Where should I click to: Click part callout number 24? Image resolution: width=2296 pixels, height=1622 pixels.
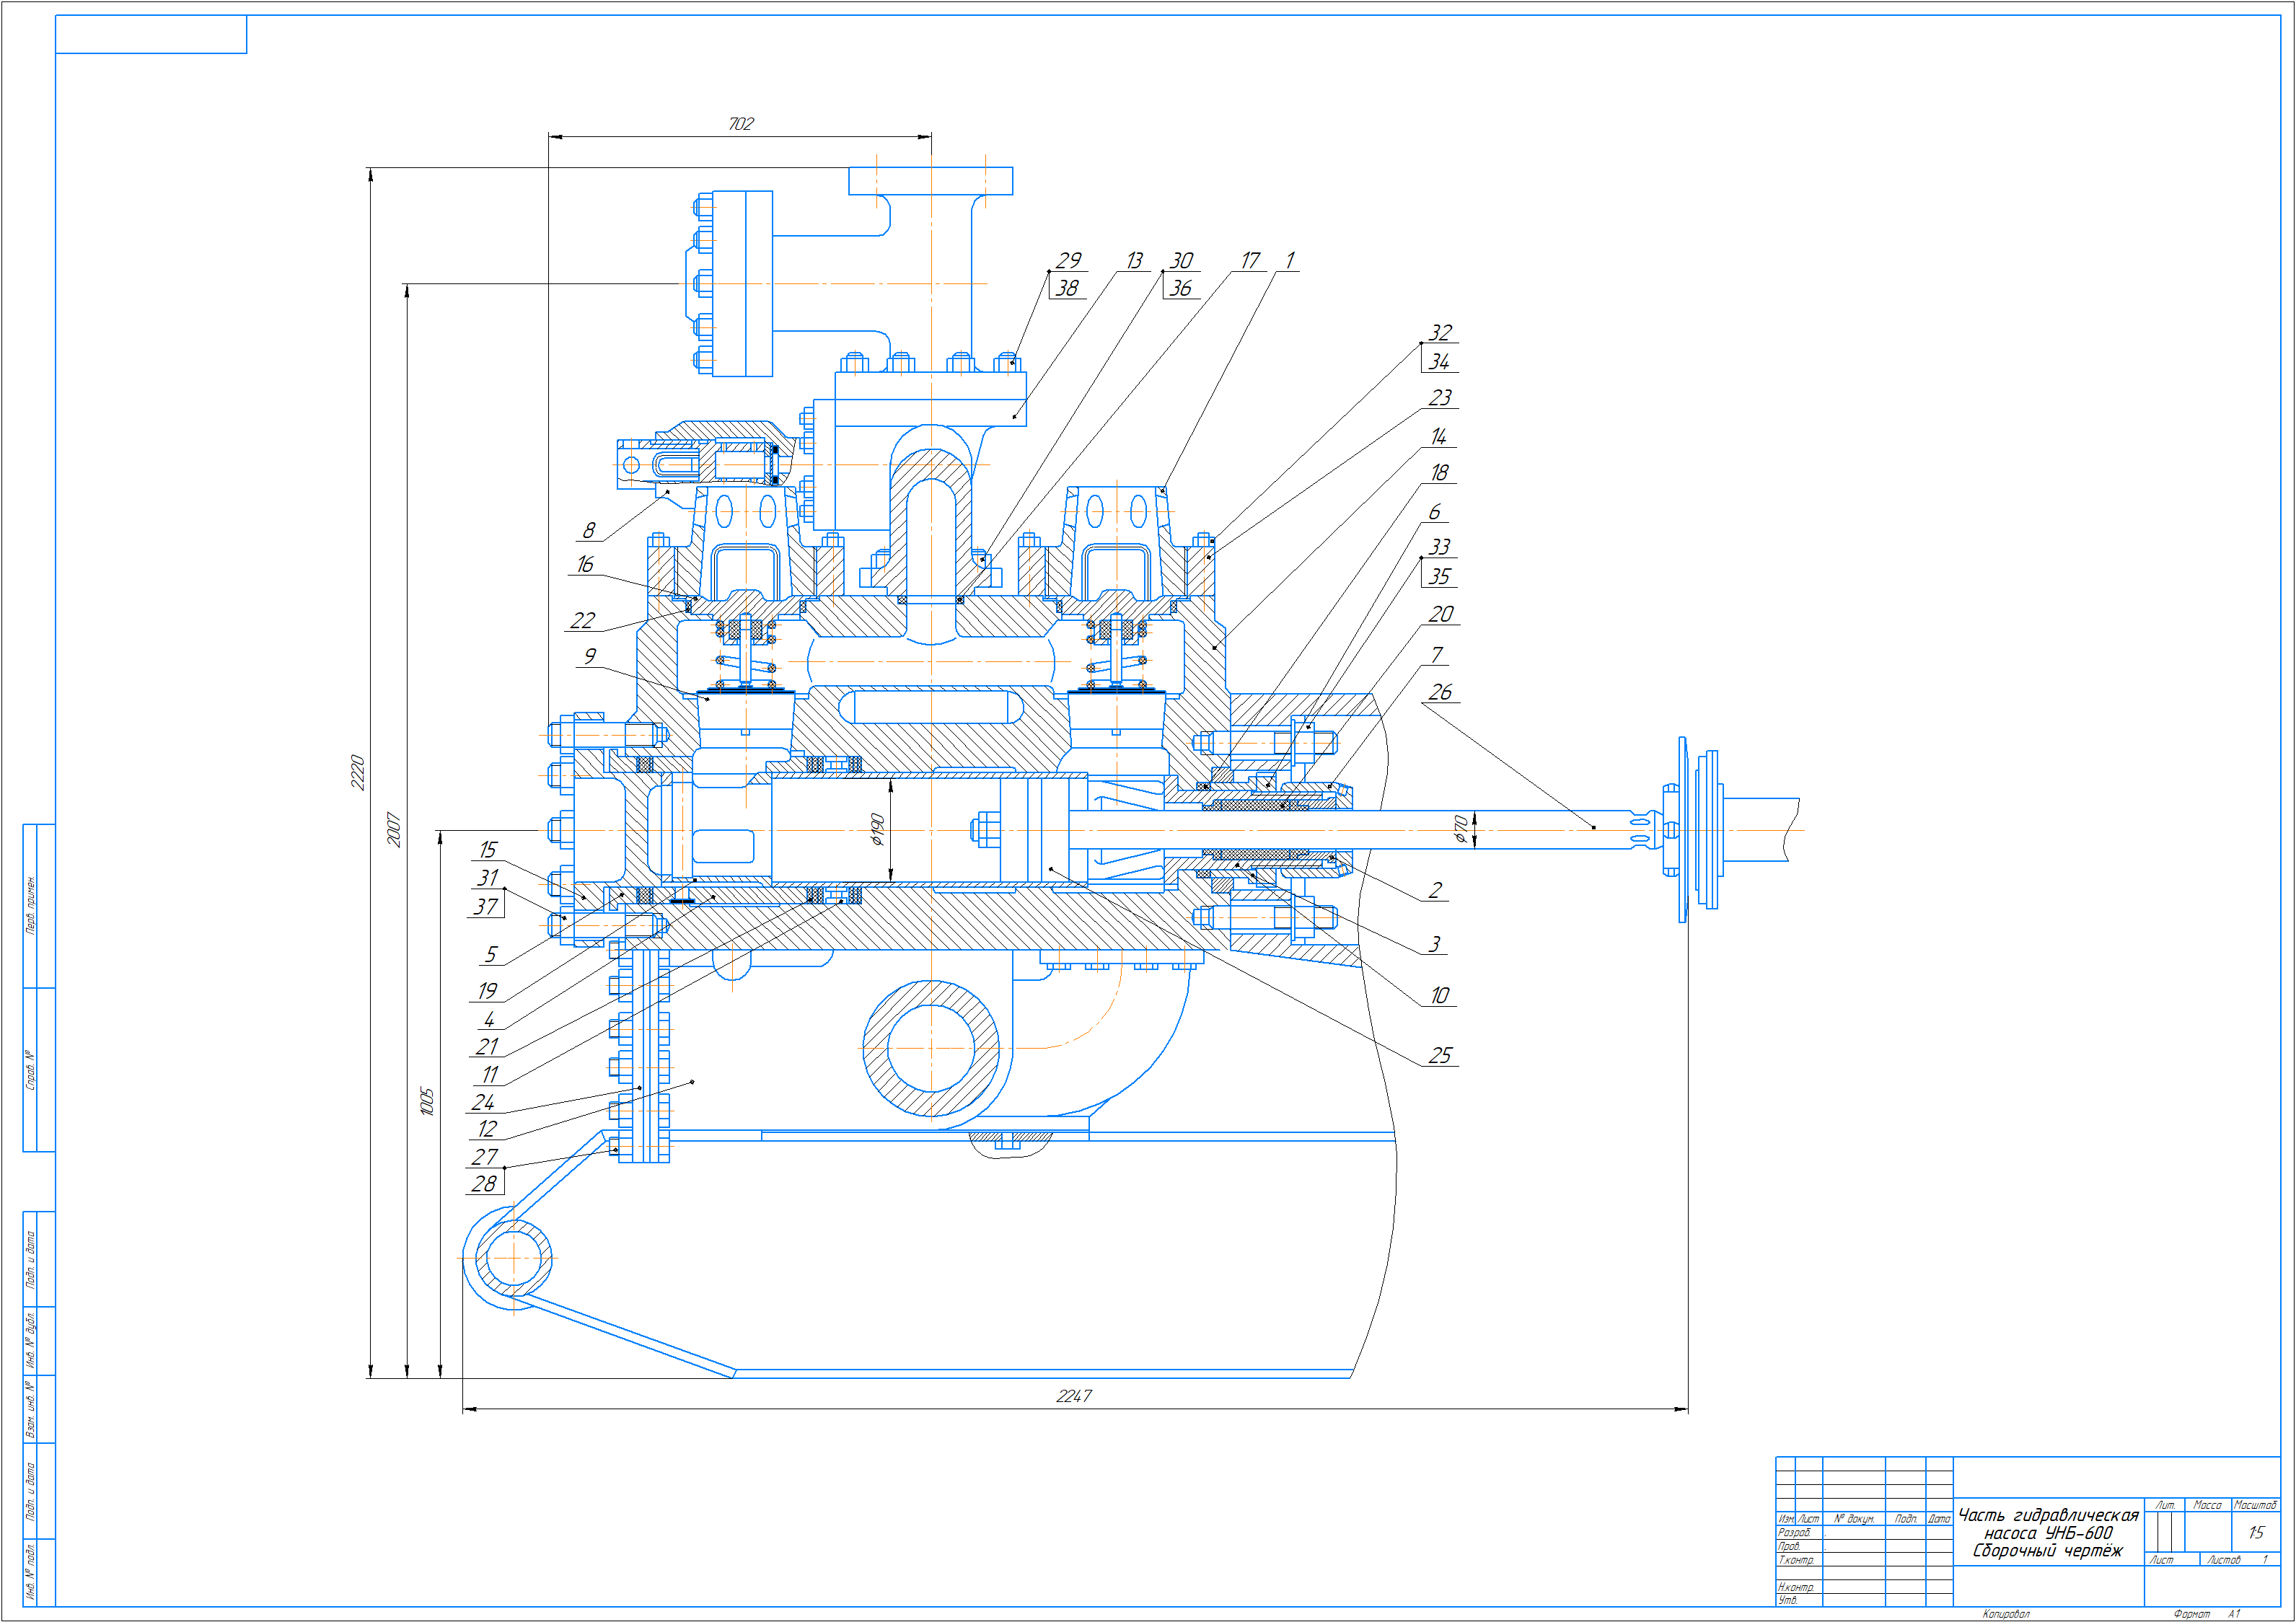[484, 1102]
